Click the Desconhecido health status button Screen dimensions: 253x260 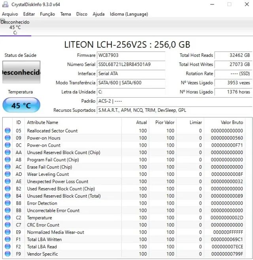[x=21, y=72]
